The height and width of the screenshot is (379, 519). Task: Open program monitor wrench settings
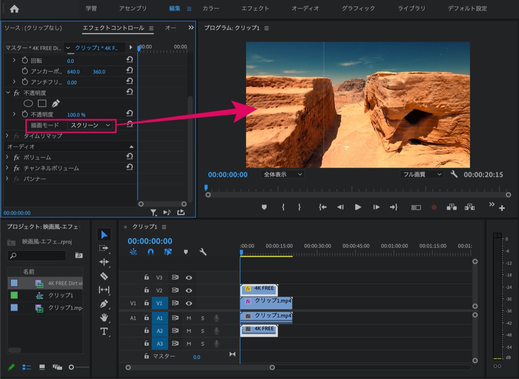coord(454,174)
